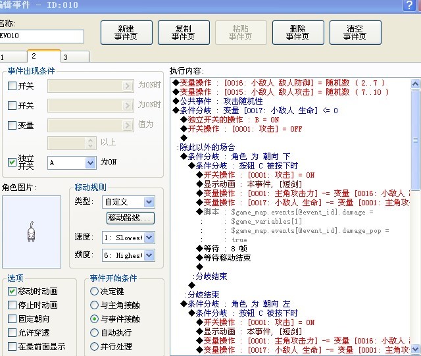This screenshot has height=356, width=421.
Task: Select 条件分歧：角色 为 朝向 下 line
Action: coord(235,157)
